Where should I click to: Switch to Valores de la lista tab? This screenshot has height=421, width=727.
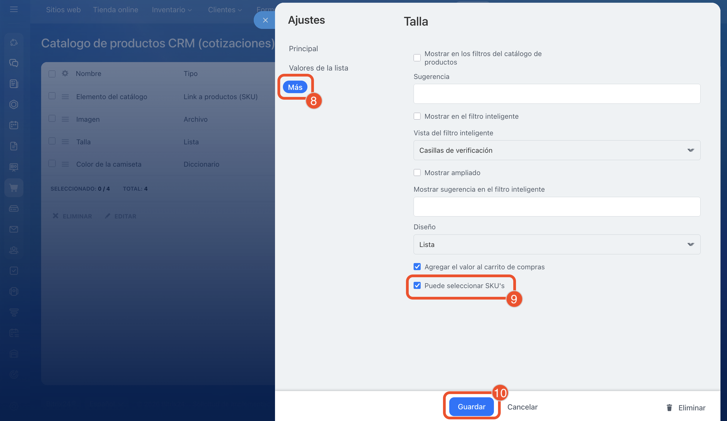pyautogui.click(x=318, y=68)
